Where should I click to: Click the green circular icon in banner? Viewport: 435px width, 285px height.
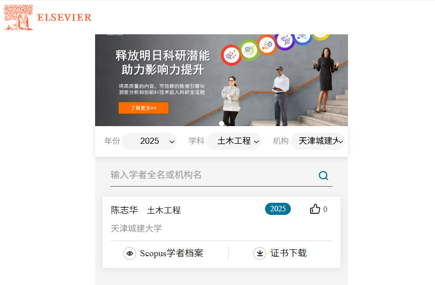[249, 50]
